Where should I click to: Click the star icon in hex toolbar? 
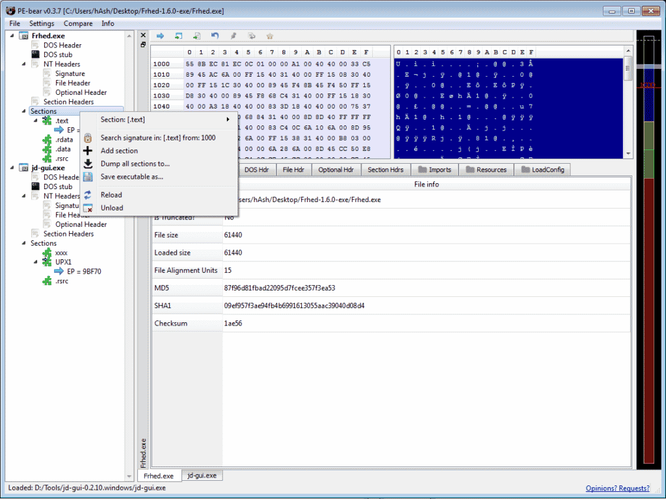pos(269,36)
